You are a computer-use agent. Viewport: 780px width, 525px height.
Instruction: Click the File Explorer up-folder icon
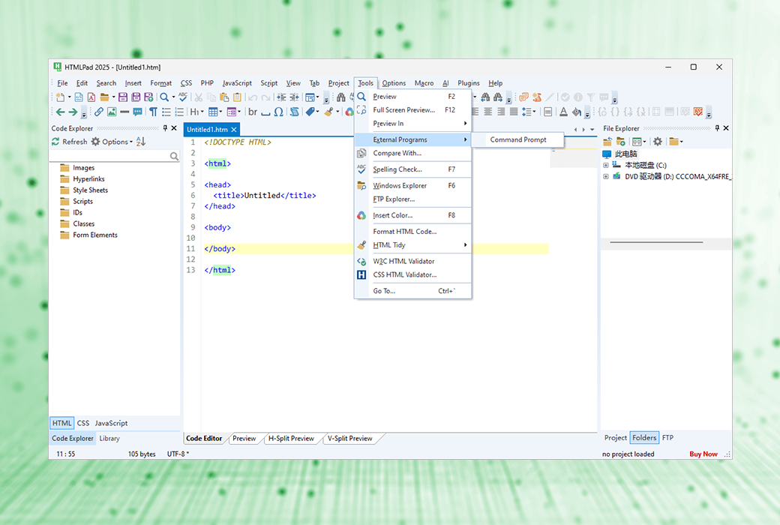pos(607,142)
